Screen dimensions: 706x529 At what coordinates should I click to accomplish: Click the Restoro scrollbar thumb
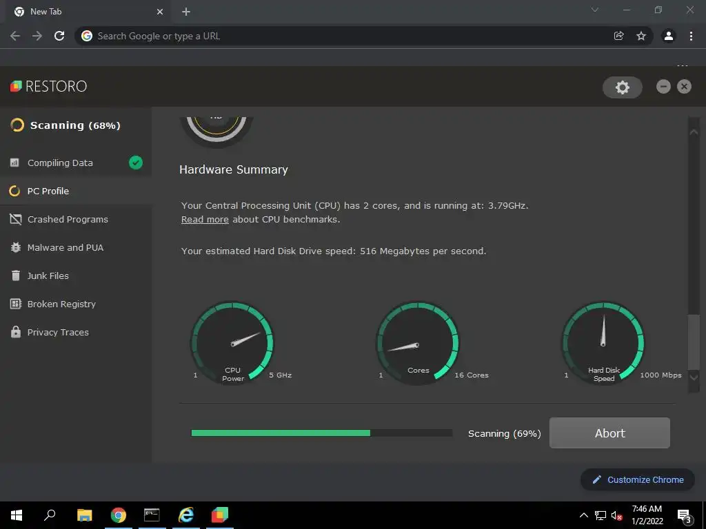pos(694,342)
